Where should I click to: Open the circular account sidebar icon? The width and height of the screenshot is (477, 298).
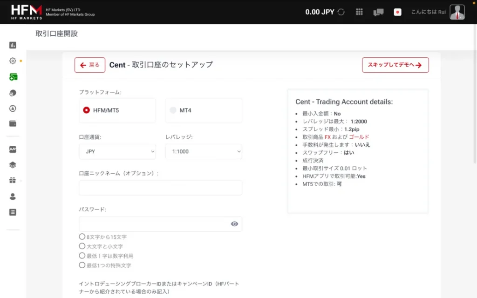point(13,108)
